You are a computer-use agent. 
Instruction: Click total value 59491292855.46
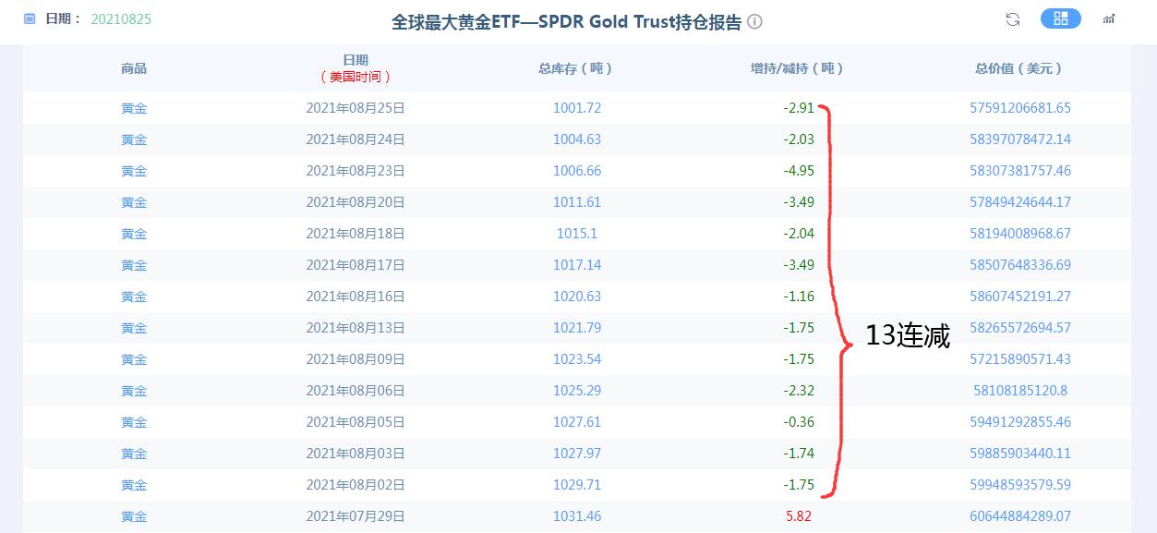[1020, 422]
